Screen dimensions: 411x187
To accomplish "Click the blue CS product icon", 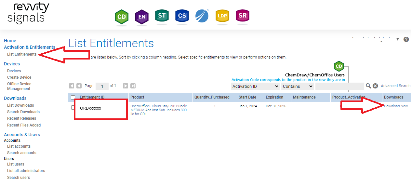I will pyautogui.click(x=182, y=16).
